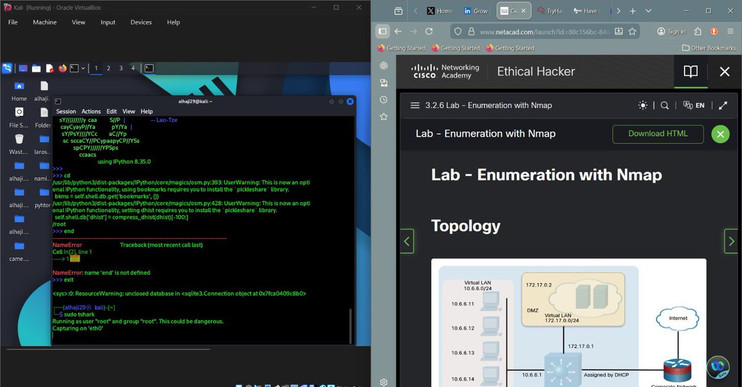Click the fullscreen expand arrows in lab toolbar
Screen dimensions: 742x387
tap(723, 105)
